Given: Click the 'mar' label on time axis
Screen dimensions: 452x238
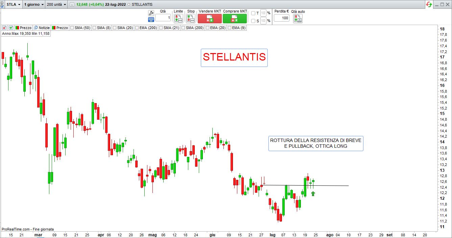Looking at the screenshot, I should (x=38, y=235).
